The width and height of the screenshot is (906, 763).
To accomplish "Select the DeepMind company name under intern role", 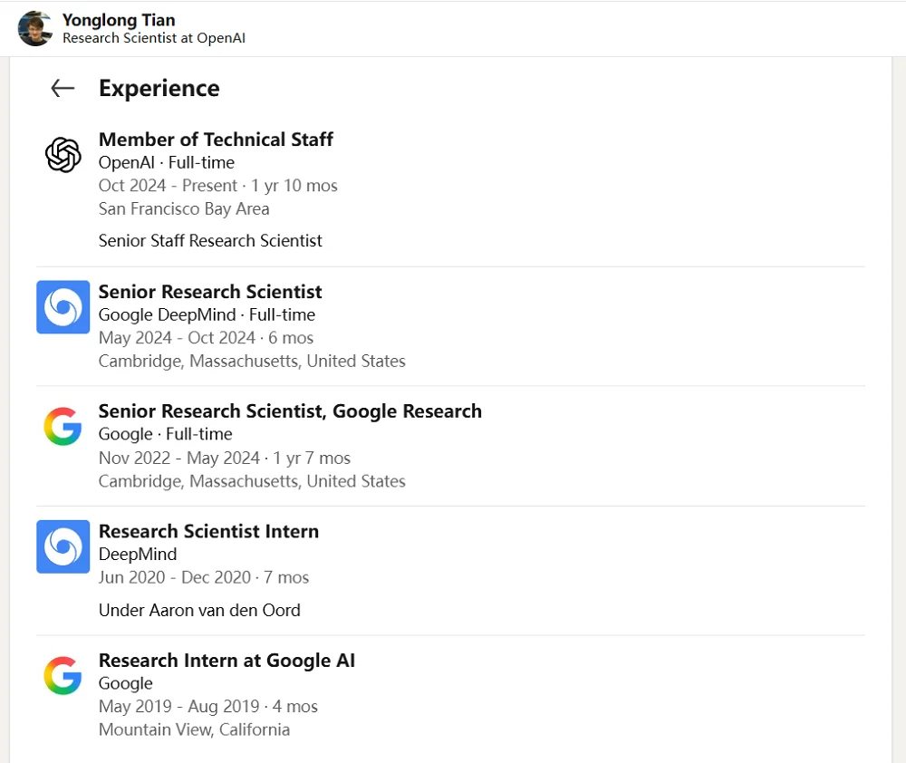I will tap(138, 554).
